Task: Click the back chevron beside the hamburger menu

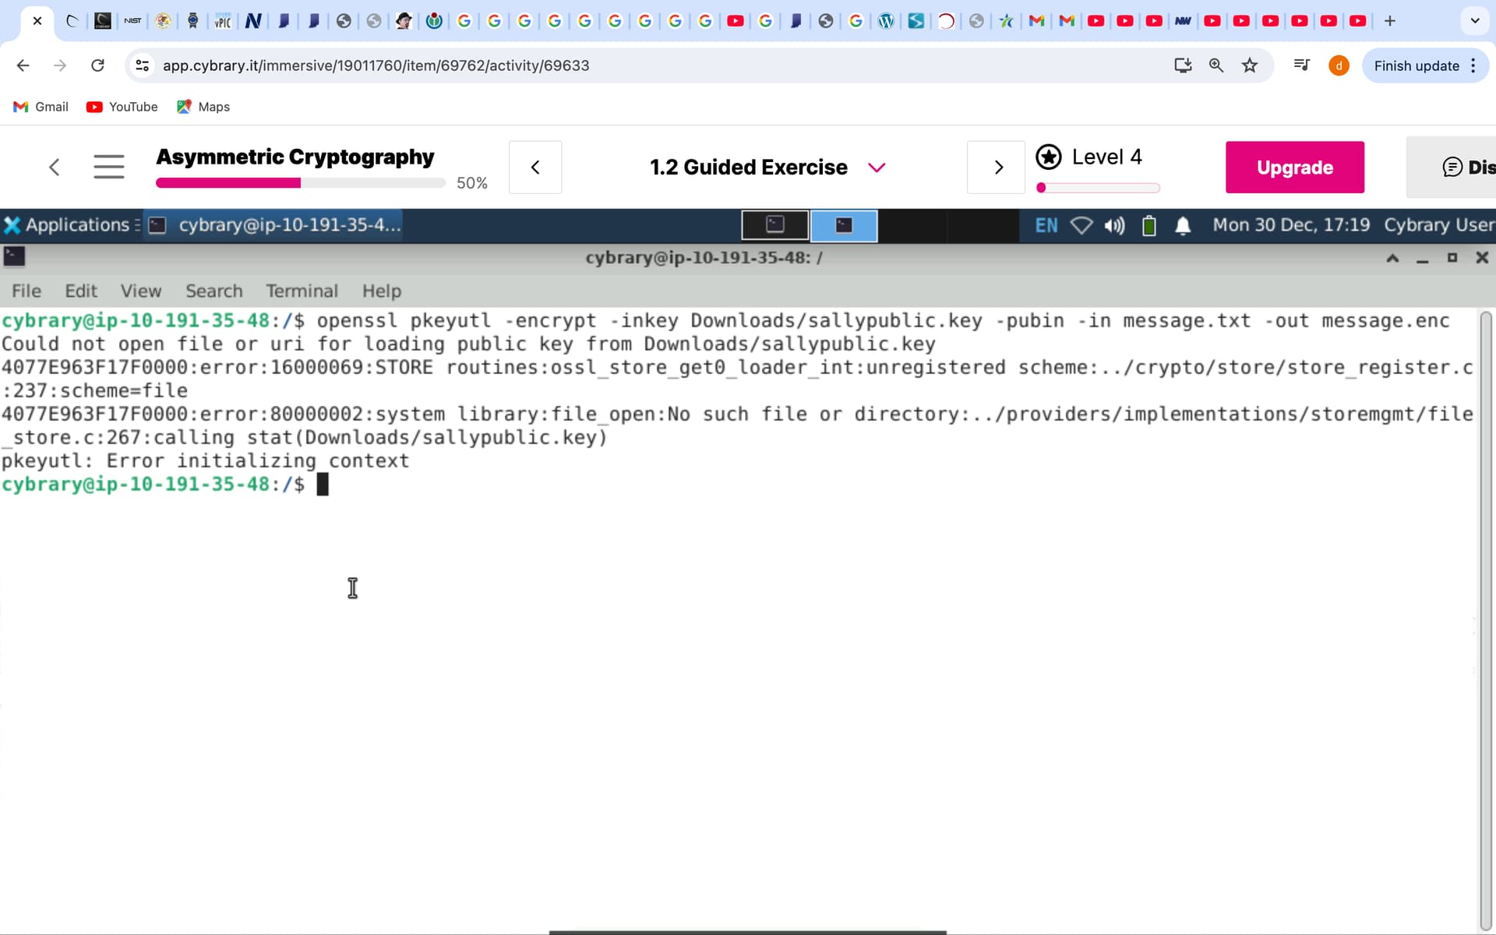Action: [x=54, y=167]
